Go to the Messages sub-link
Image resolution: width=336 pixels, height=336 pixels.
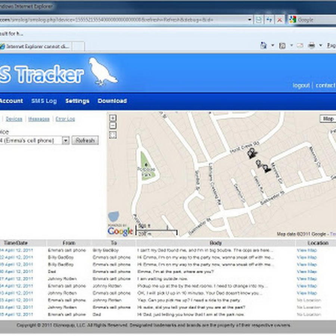coord(39,119)
